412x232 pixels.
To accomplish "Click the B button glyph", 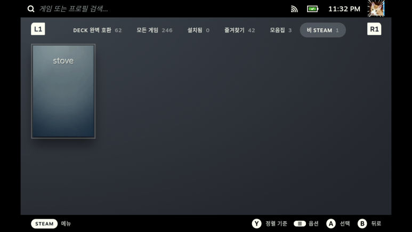I will tap(362, 223).
